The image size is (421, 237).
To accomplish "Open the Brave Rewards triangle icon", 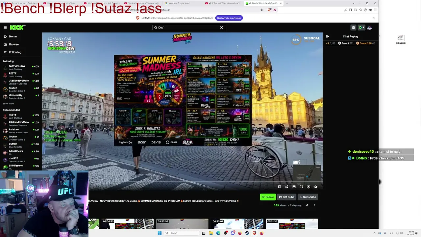I will click(275, 10).
